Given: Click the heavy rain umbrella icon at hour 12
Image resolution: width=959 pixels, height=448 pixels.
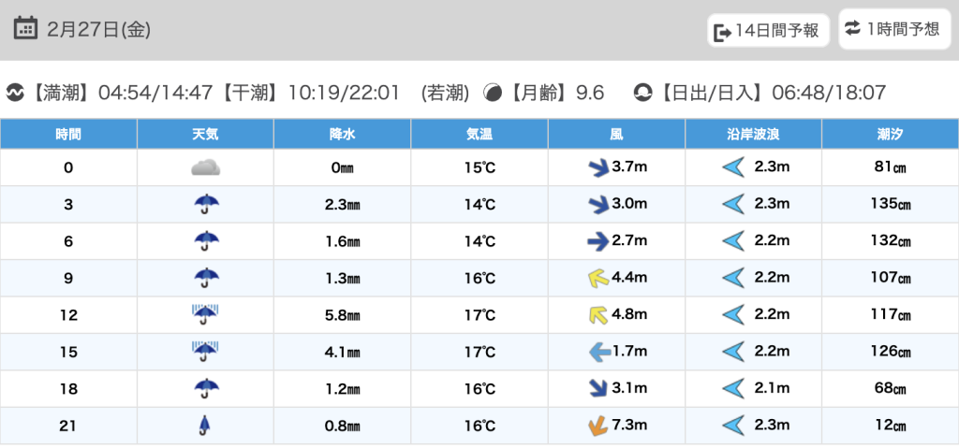Looking at the screenshot, I should [x=205, y=315].
